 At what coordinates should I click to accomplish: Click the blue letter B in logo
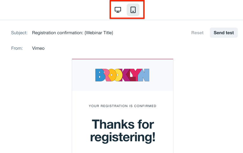point(100,75)
